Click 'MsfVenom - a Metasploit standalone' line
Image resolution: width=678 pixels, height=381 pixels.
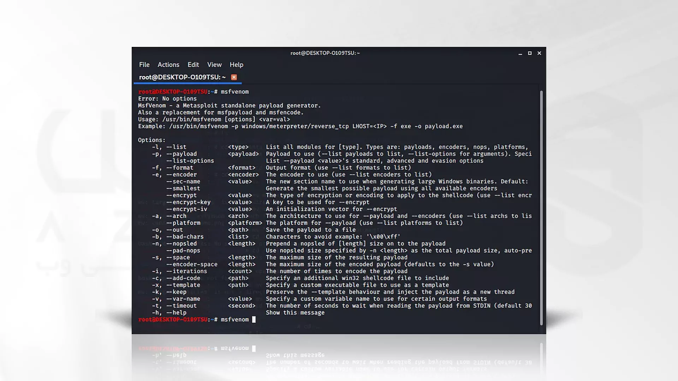(x=230, y=105)
